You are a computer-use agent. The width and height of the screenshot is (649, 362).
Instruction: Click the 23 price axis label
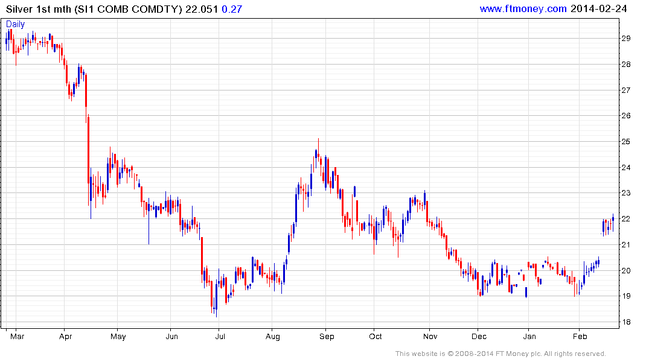point(626,193)
